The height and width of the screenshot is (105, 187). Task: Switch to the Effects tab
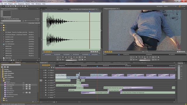[x=18, y=62]
